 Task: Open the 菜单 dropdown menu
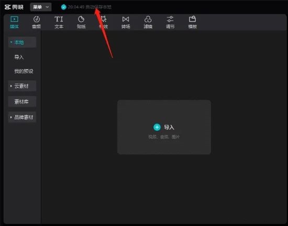coord(41,7)
